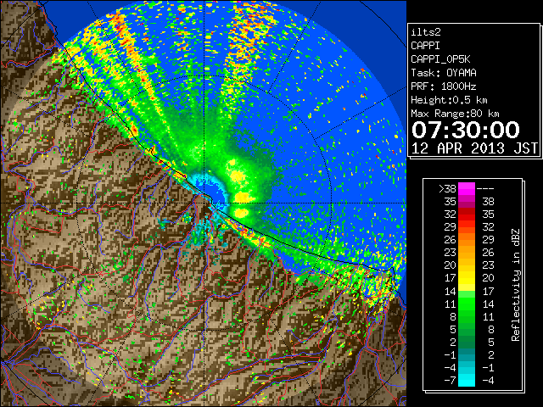Screen dimensions: 543x407
Task: Click the '12 APR 2013 JST' date
Action: (x=474, y=148)
